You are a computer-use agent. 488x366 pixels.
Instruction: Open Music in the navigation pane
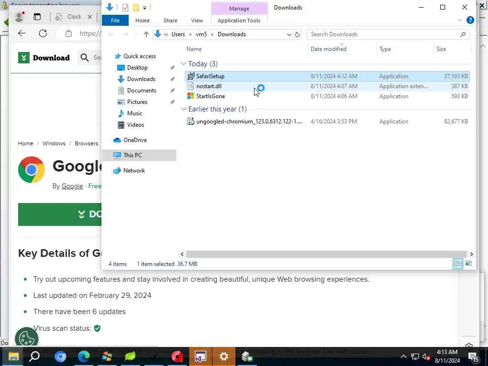point(134,113)
